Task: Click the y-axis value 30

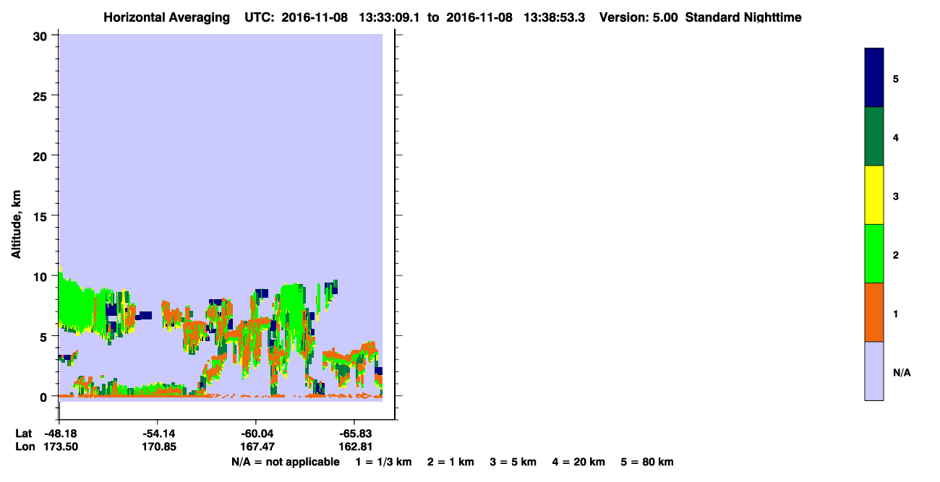Action: tap(41, 35)
